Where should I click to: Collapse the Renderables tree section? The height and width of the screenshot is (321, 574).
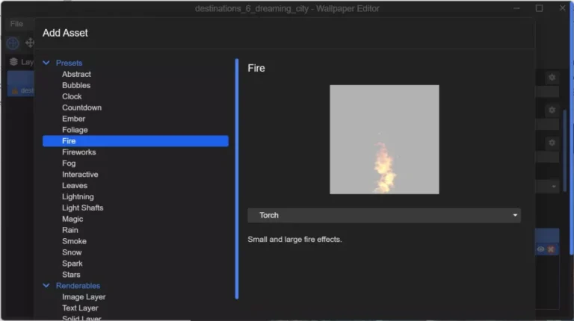(x=46, y=286)
